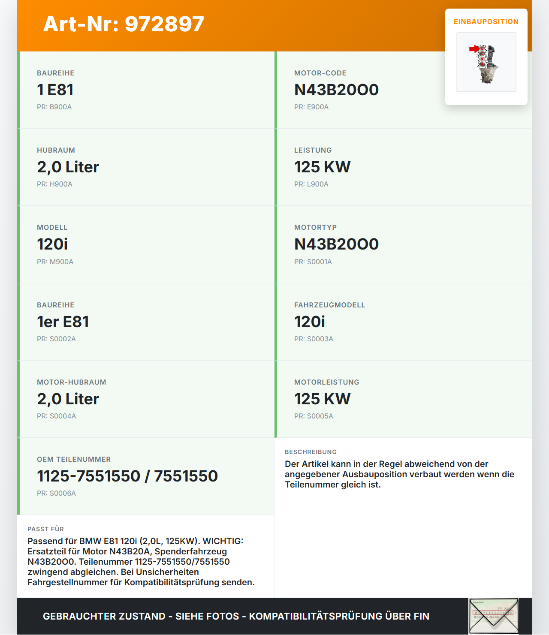Screen dimensions: 549x635
Task: Click the Fahrzeugmodell 120i value
Action: (310, 322)
